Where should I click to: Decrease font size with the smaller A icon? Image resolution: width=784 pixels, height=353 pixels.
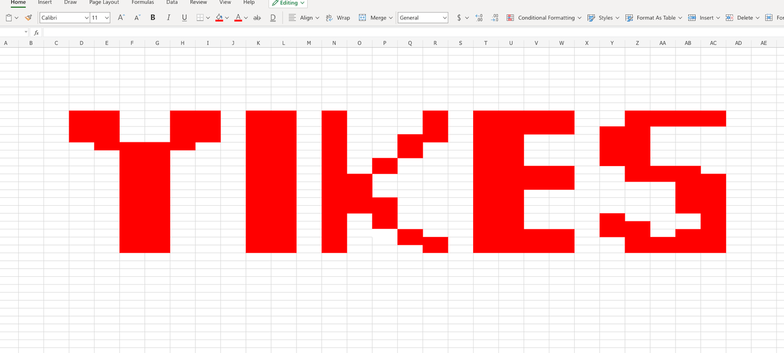(x=137, y=18)
